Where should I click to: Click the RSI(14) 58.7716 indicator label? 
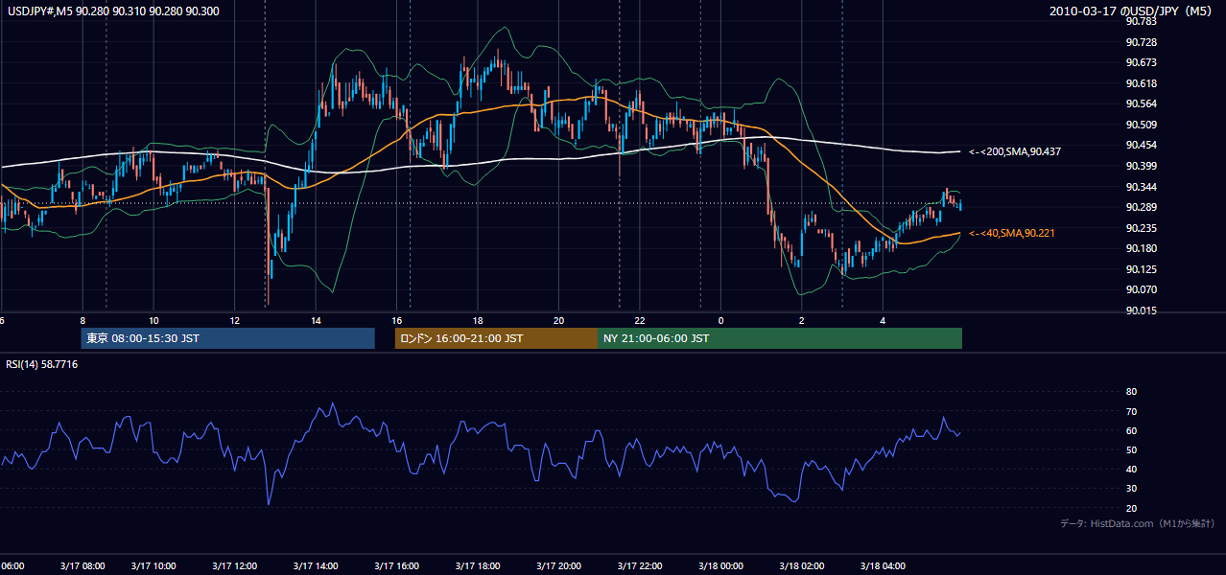pyautogui.click(x=42, y=364)
